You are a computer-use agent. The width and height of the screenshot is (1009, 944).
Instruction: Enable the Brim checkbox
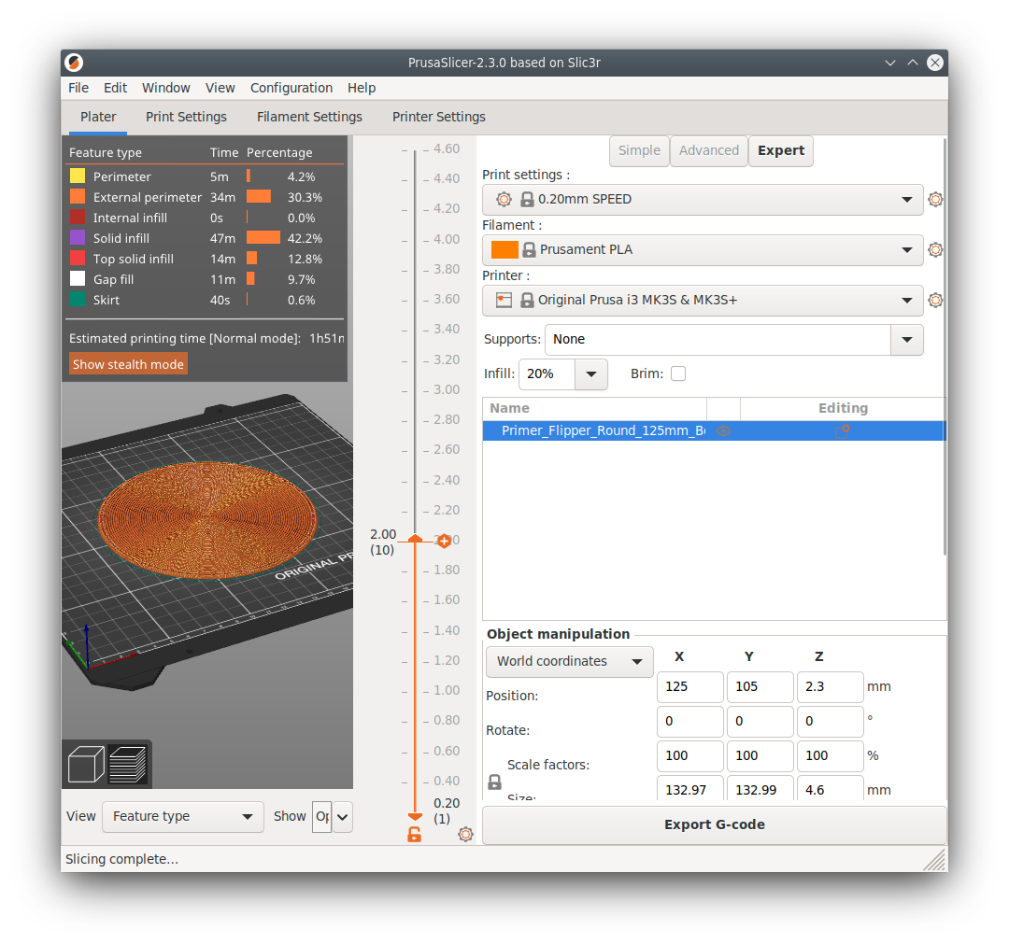click(678, 373)
